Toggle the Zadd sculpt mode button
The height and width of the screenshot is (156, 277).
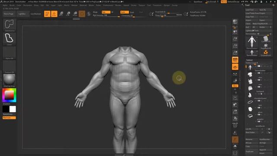125,12
